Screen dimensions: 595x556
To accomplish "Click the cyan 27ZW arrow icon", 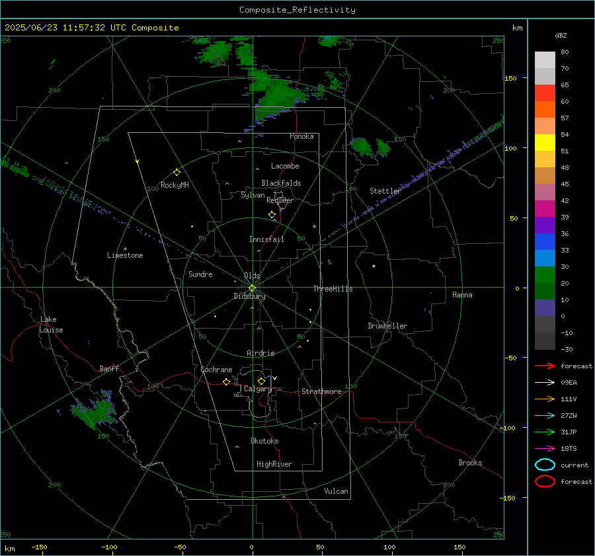I will point(545,416).
